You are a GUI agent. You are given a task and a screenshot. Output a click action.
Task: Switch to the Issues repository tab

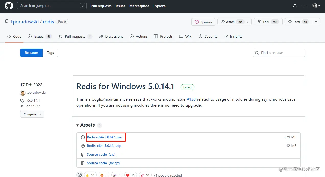coord(40,36)
